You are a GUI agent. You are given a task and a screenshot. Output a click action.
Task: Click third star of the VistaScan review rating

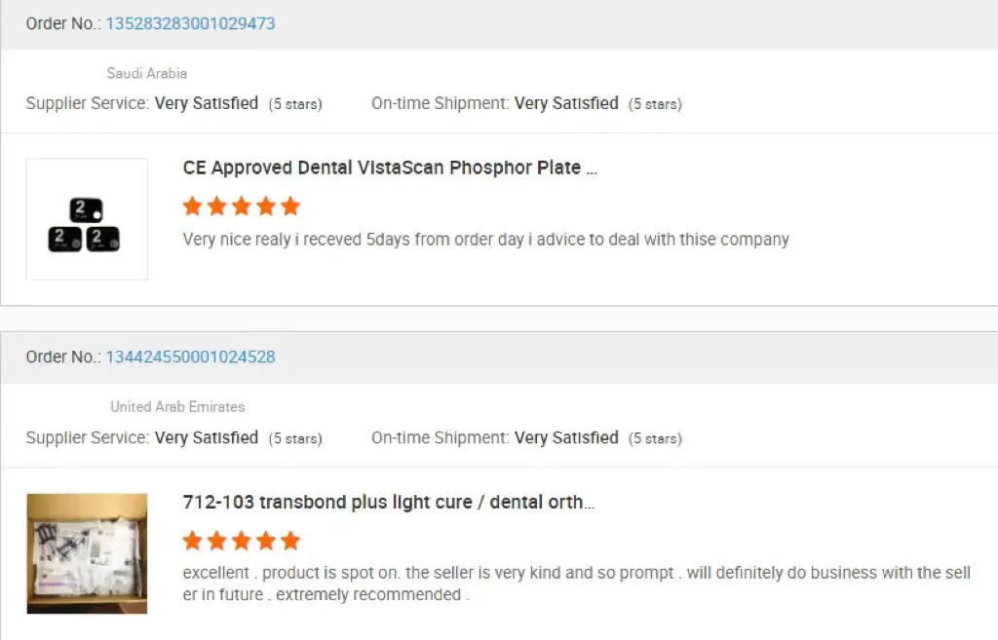click(x=242, y=207)
